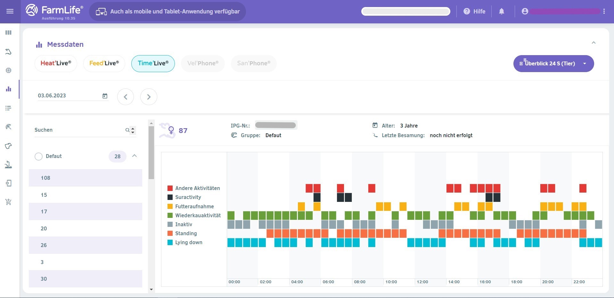Select the Defaut group radio button
Image resolution: width=614 pixels, height=298 pixels.
pyautogui.click(x=38, y=156)
